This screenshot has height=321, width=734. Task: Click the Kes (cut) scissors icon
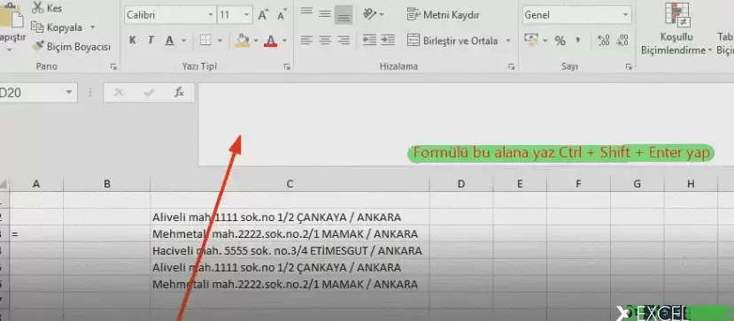pyautogui.click(x=37, y=8)
